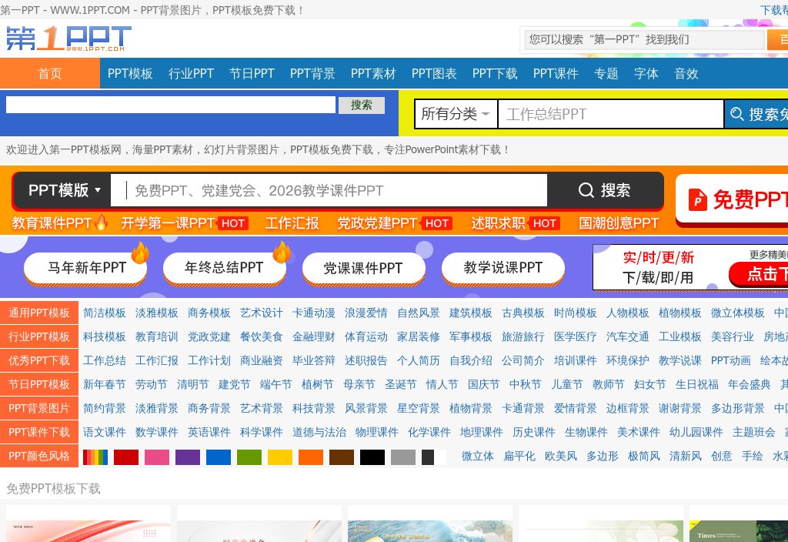788x542 pixels.
Task: Click the first template thumbnail under 免费PPT模板下载
Action: click(x=88, y=531)
